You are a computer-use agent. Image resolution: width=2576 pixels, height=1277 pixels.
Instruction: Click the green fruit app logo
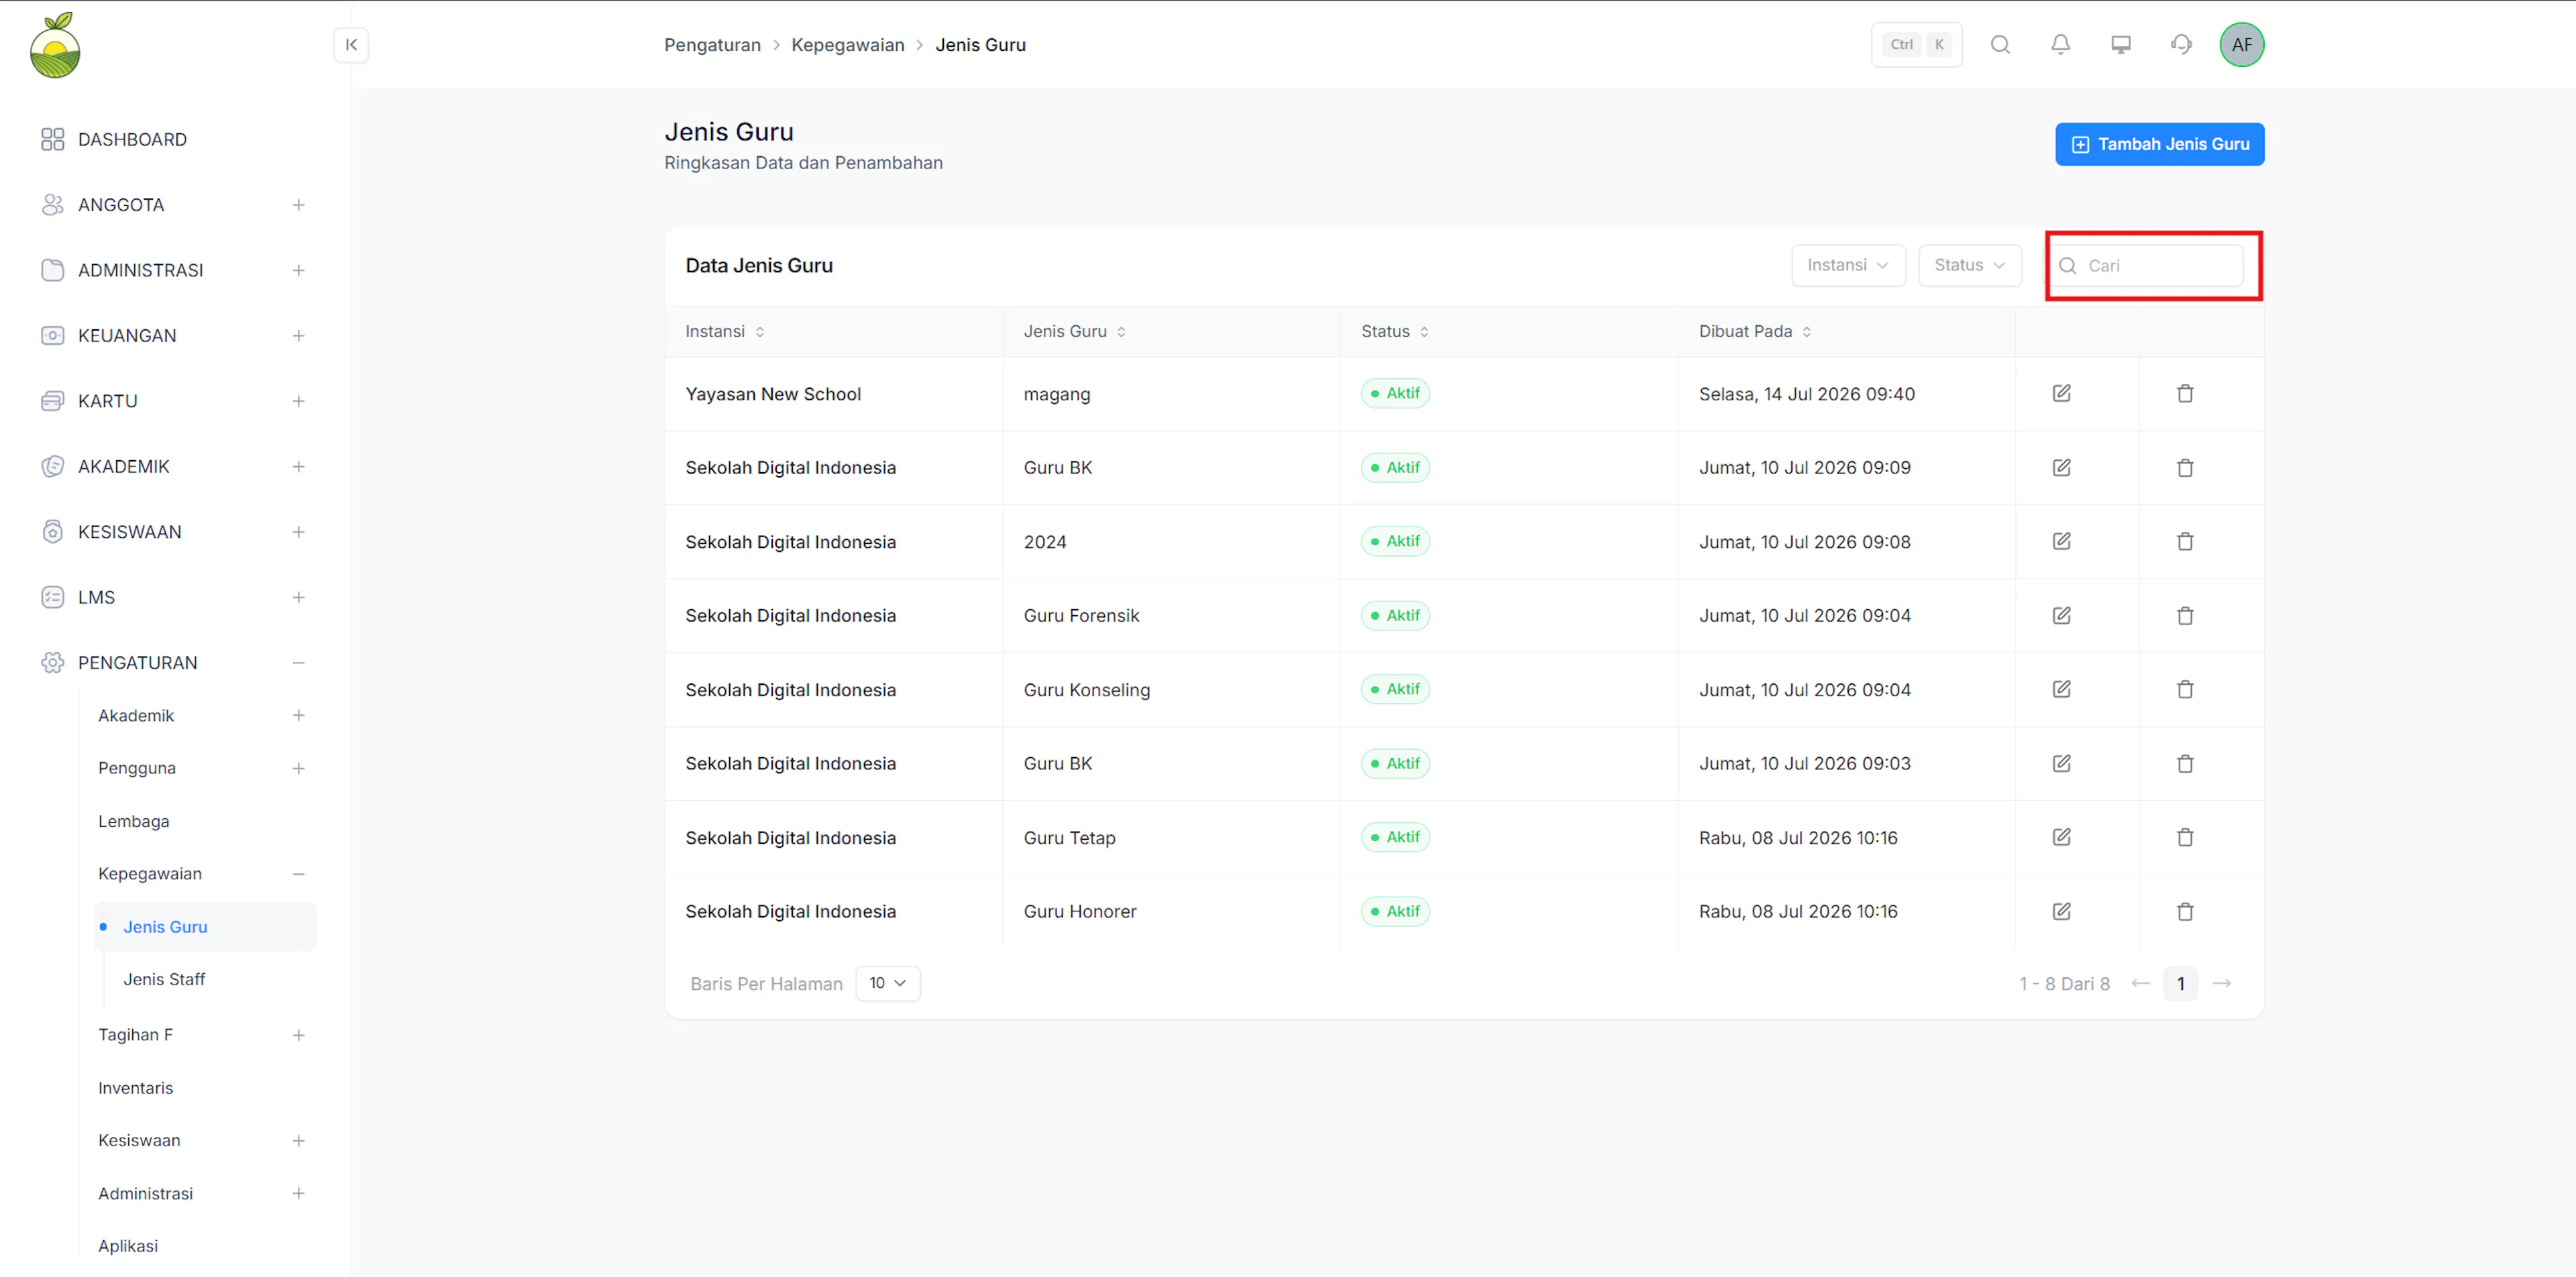pos(55,45)
